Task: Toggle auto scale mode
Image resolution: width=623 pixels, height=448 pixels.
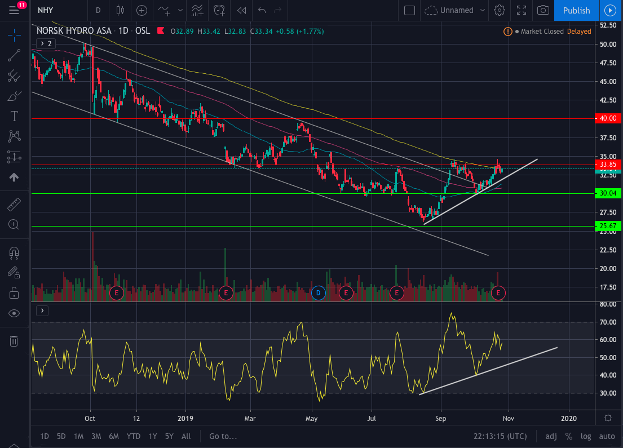Action: point(607,436)
